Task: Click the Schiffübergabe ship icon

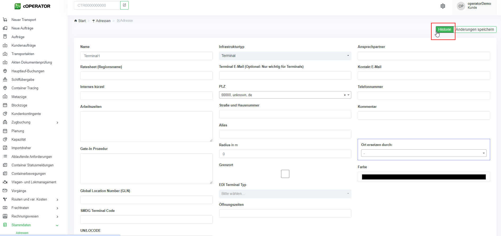Action: [x=5, y=79]
